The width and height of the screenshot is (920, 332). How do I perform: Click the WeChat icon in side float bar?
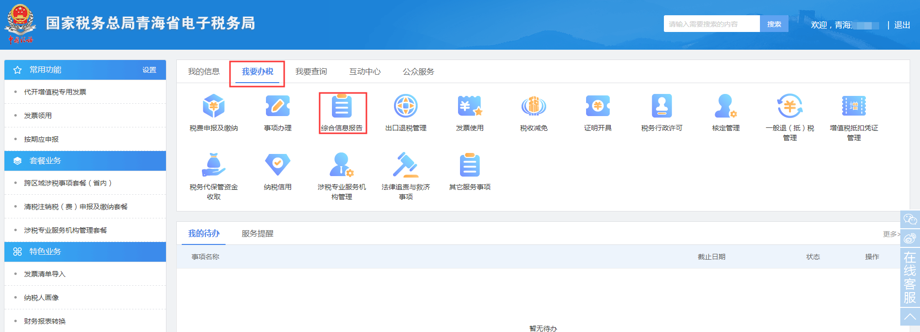pos(910,219)
